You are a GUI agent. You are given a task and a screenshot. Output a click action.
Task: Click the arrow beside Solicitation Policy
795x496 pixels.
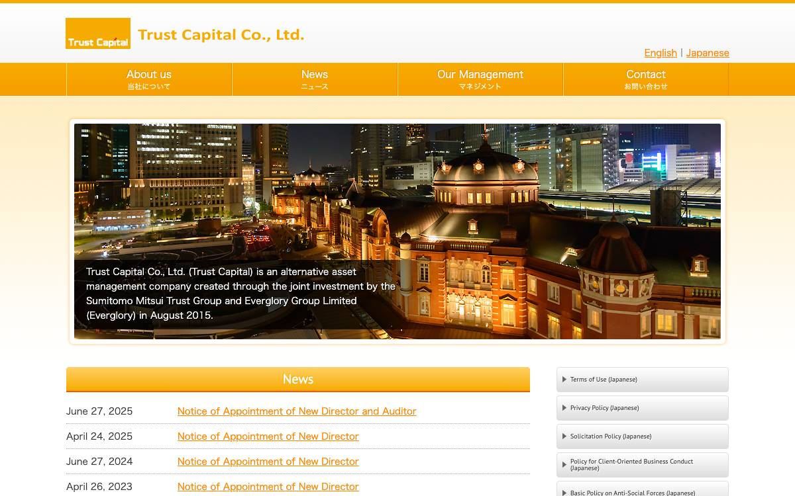[564, 436]
